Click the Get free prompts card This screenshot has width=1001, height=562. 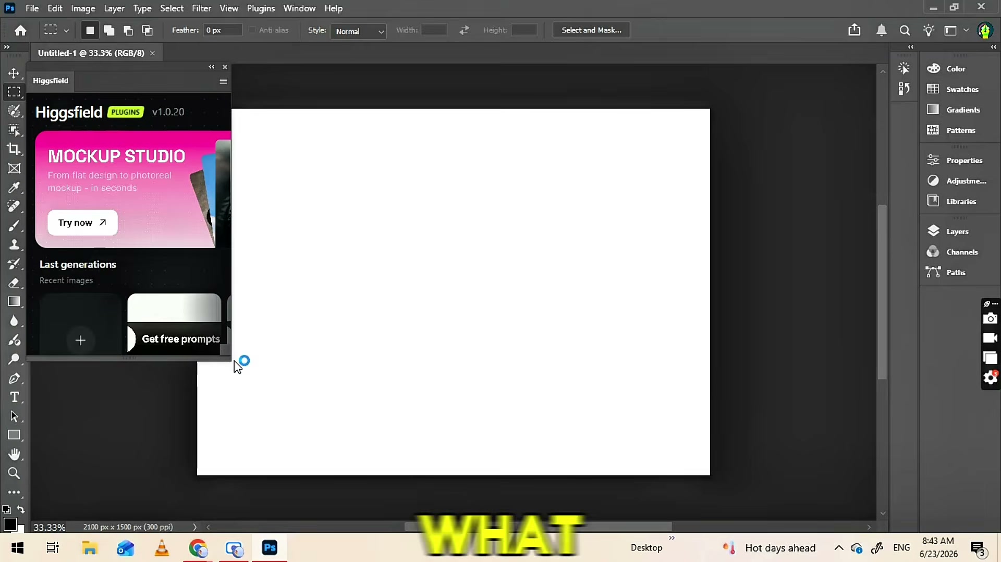[174, 324]
